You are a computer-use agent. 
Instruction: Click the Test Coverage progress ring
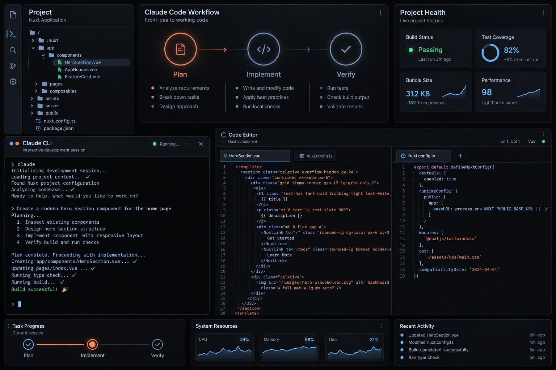click(490, 53)
